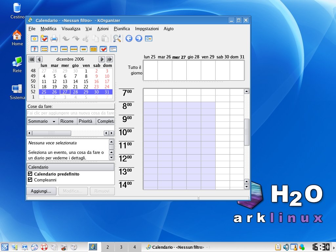336x252 pixels.
Task: Click the Cut scissors icon
Action: click(x=86, y=39)
